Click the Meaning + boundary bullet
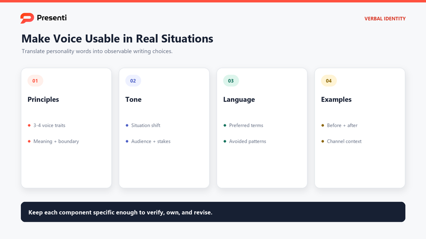Screen dimensions: 426x239 click(53, 141)
